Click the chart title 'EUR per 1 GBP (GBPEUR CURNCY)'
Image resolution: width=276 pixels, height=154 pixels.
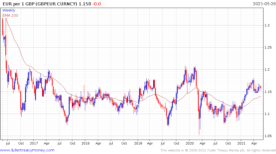click(40, 4)
